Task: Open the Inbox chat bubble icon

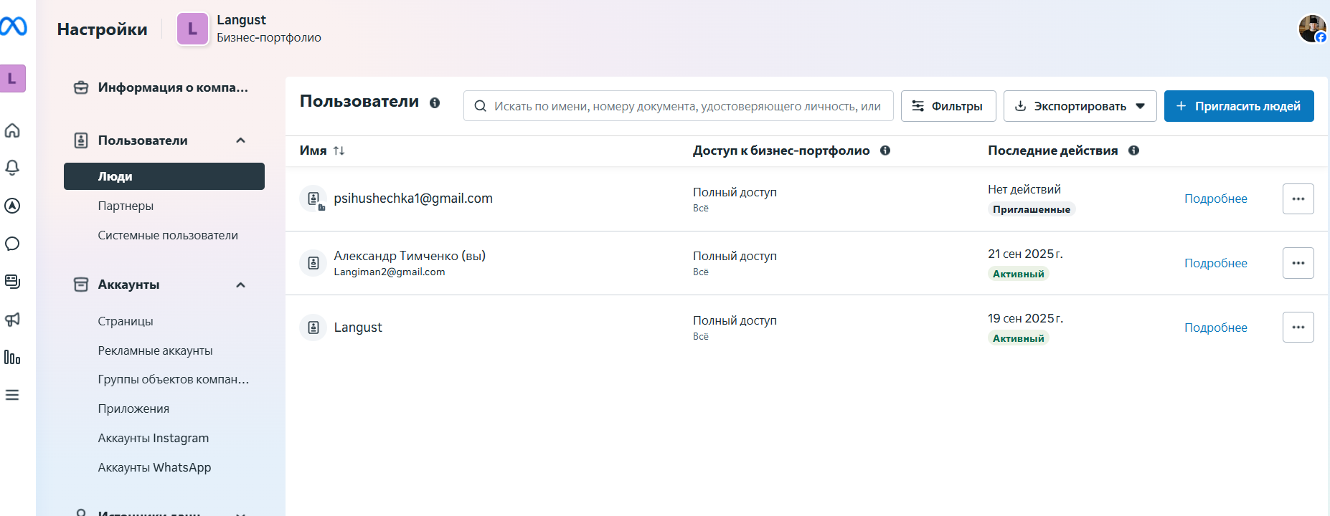Action: coord(12,244)
